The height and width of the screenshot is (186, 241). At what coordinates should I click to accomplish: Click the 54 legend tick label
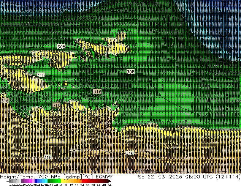109,185
